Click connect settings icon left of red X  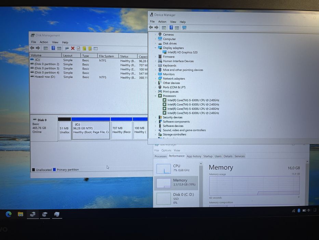67,48
